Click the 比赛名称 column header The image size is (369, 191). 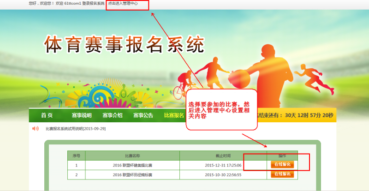132,156
